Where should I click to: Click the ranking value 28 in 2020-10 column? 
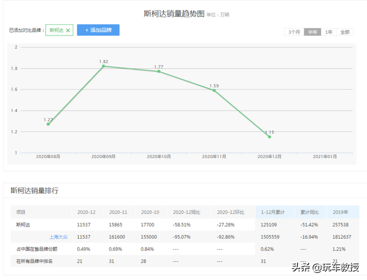pos(143,261)
